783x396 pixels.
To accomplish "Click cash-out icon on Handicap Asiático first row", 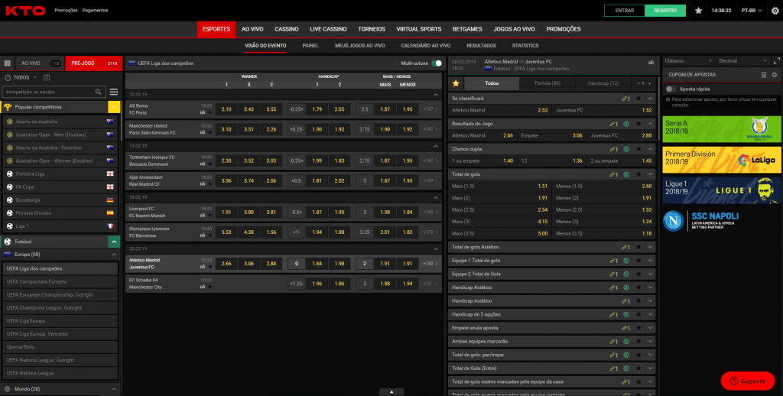I will [x=626, y=287].
